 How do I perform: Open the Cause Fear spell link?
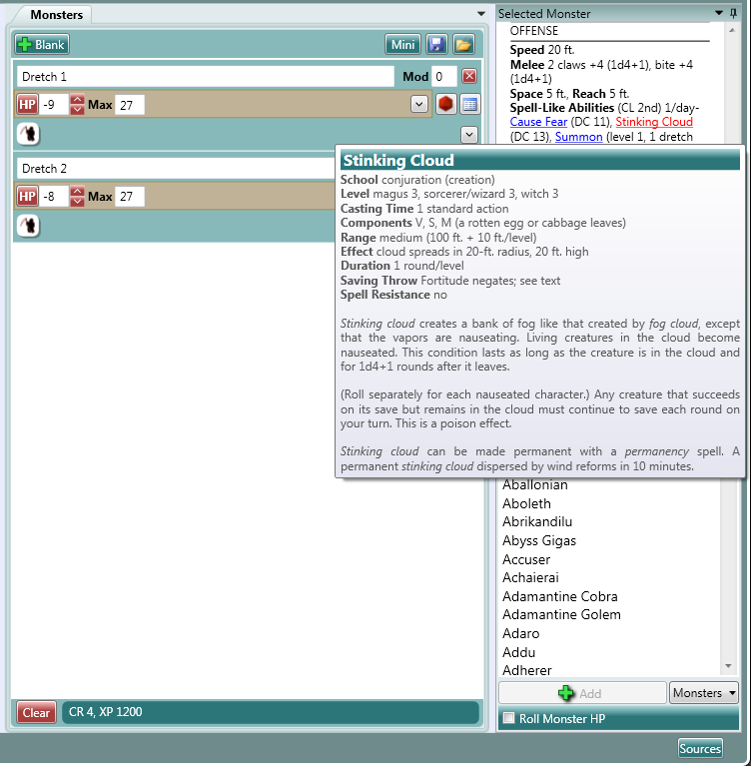pyautogui.click(x=538, y=122)
